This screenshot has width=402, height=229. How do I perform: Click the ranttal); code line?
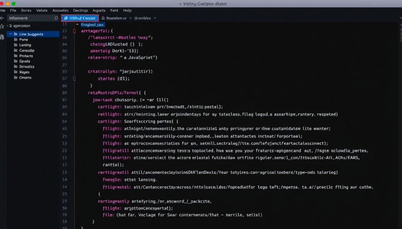[113, 165]
